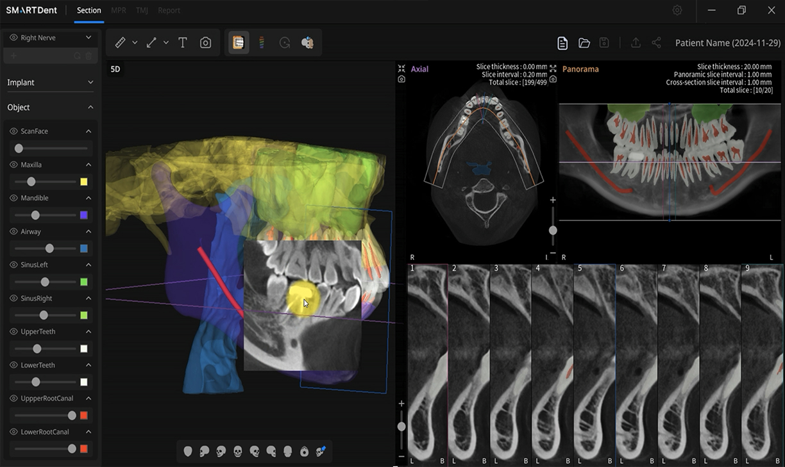Toggle visibility of the Airway object
Screen dimensions: 785x467
[13, 231]
